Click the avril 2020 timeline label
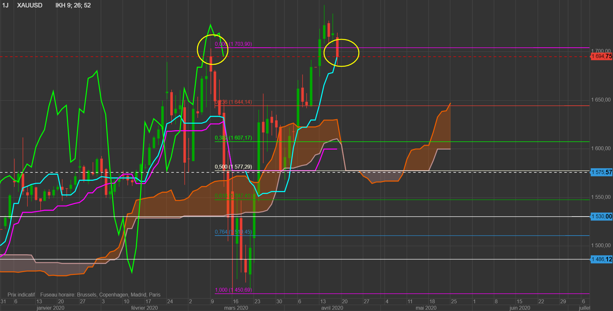Image resolution: width=613 pixels, height=311 pixels. pyautogui.click(x=332, y=308)
